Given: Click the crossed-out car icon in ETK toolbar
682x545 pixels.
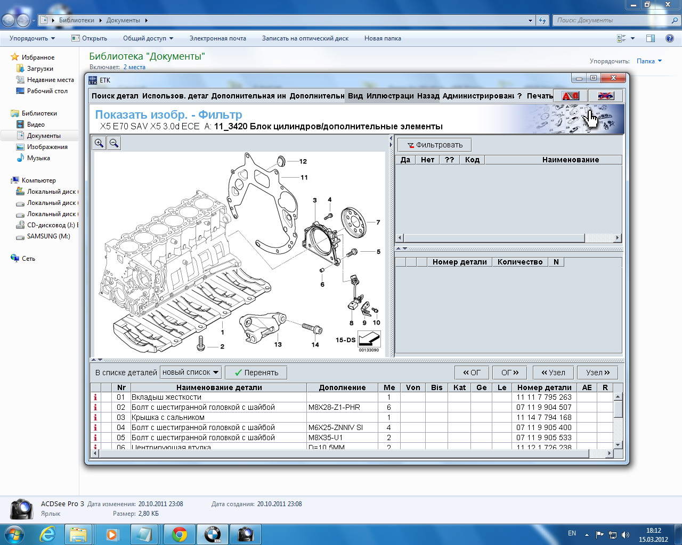Looking at the screenshot, I should (x=606, y=96).
